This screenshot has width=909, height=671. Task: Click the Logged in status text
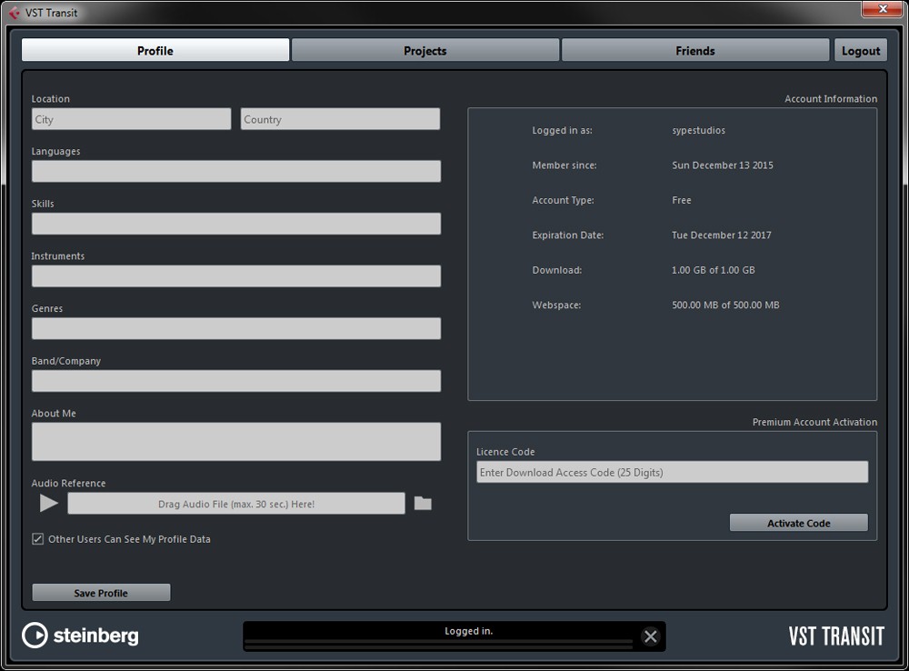(468, 631)
